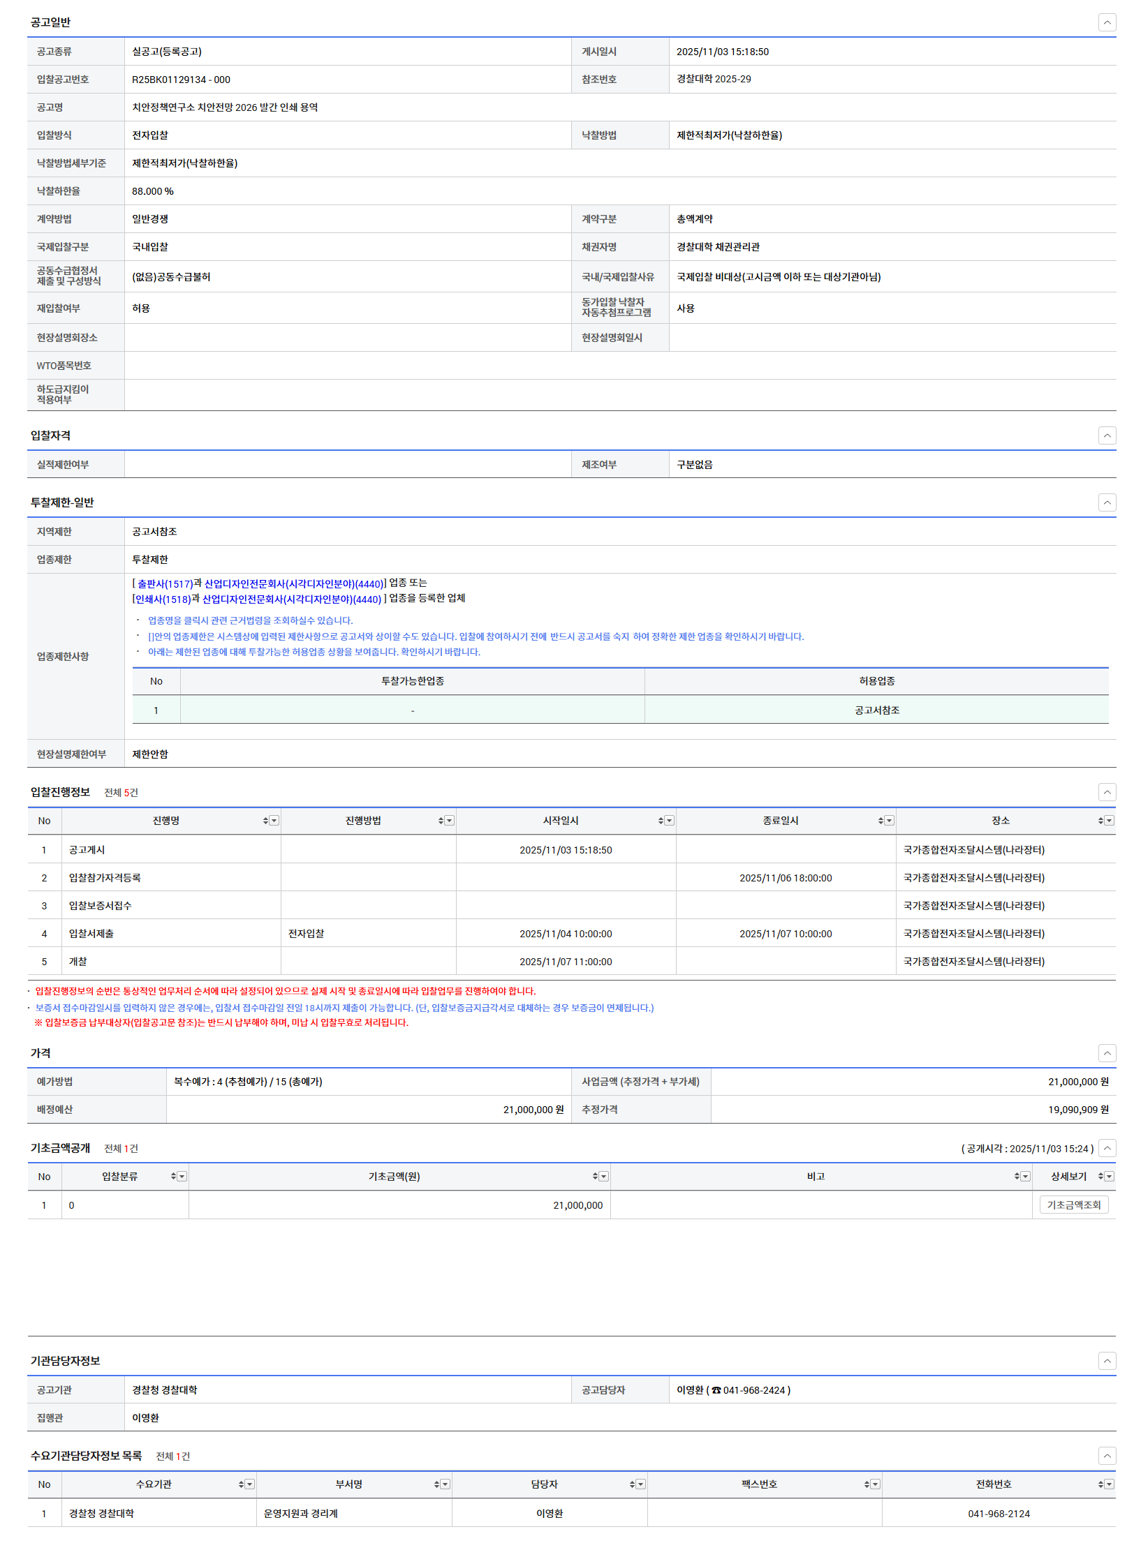
Task: Select the 입찰서제출 row in schedule table
Action: click(x=91, y=934)
